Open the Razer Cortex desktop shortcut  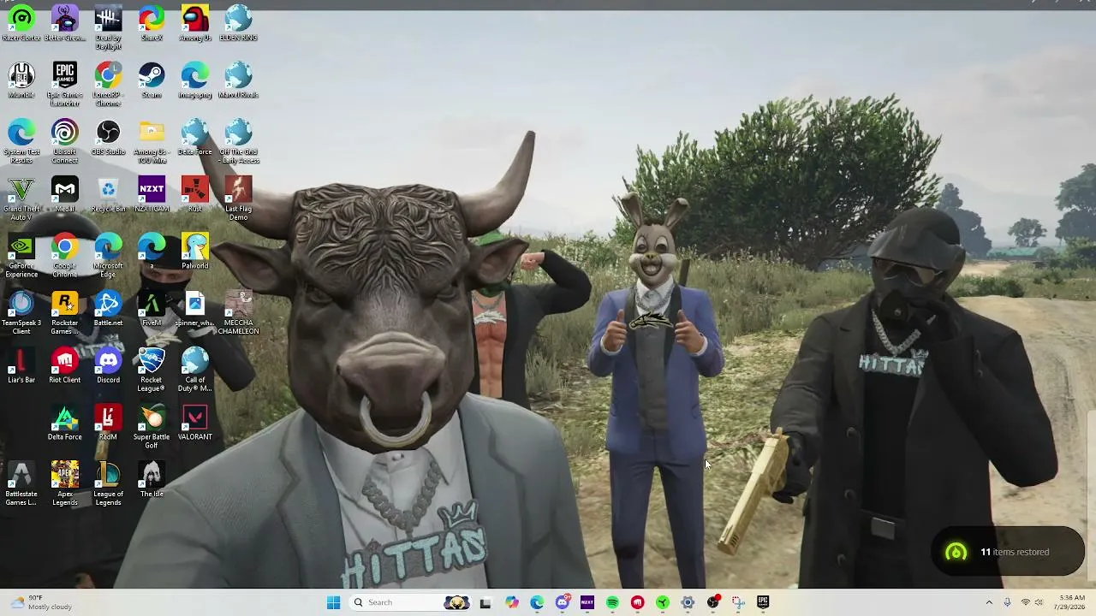point(21,23)
